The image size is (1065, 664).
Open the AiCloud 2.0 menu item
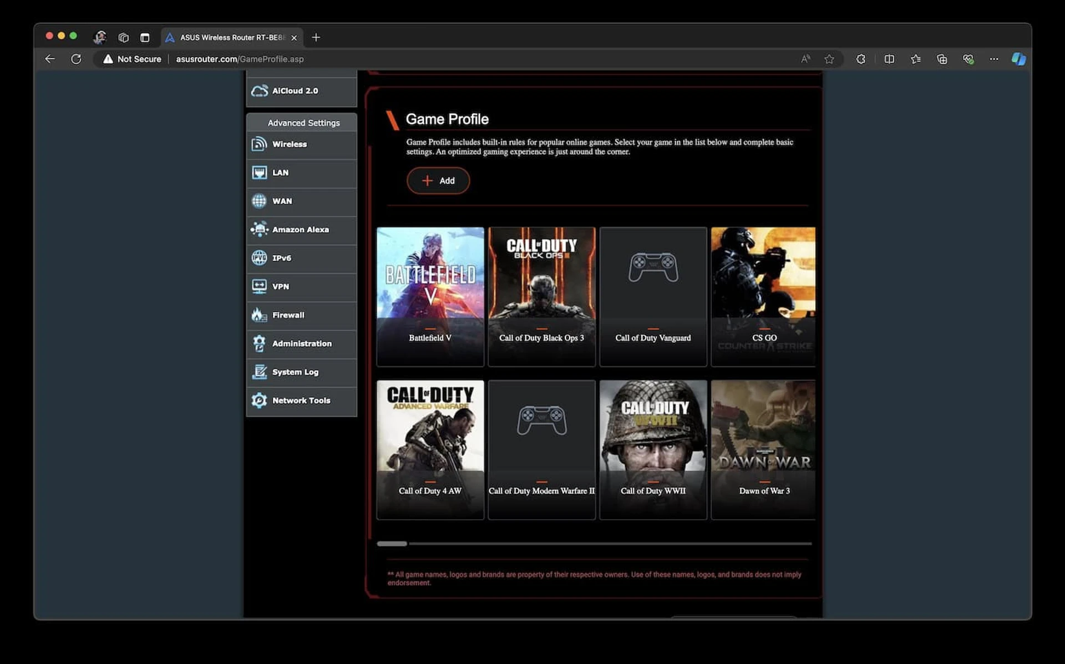(301, 91)
